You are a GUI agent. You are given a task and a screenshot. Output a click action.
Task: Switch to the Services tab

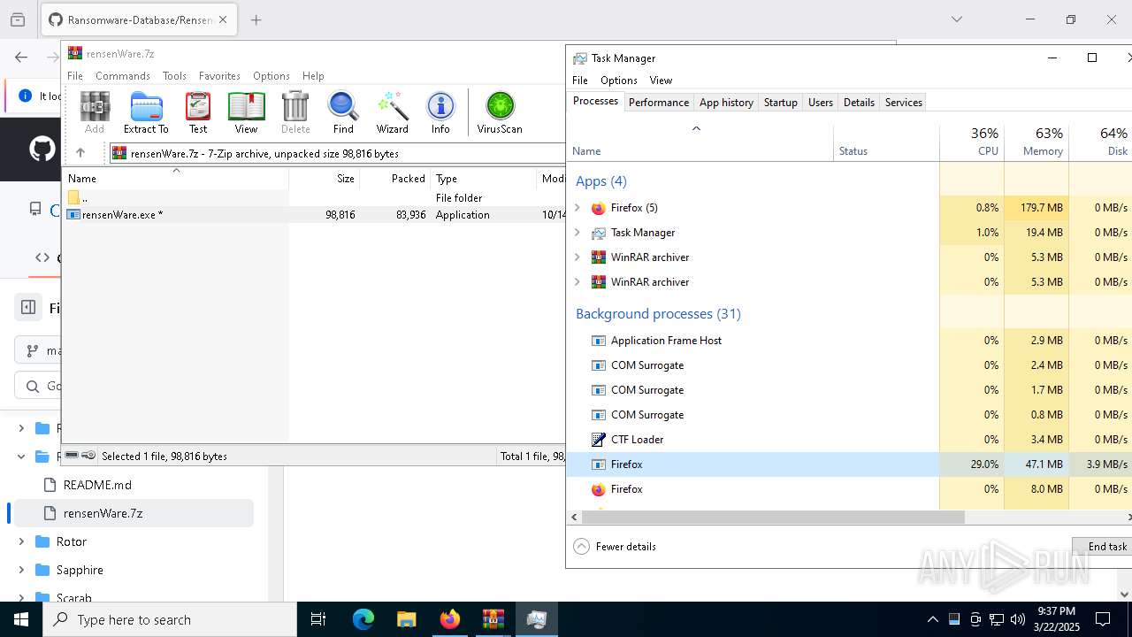904,103
